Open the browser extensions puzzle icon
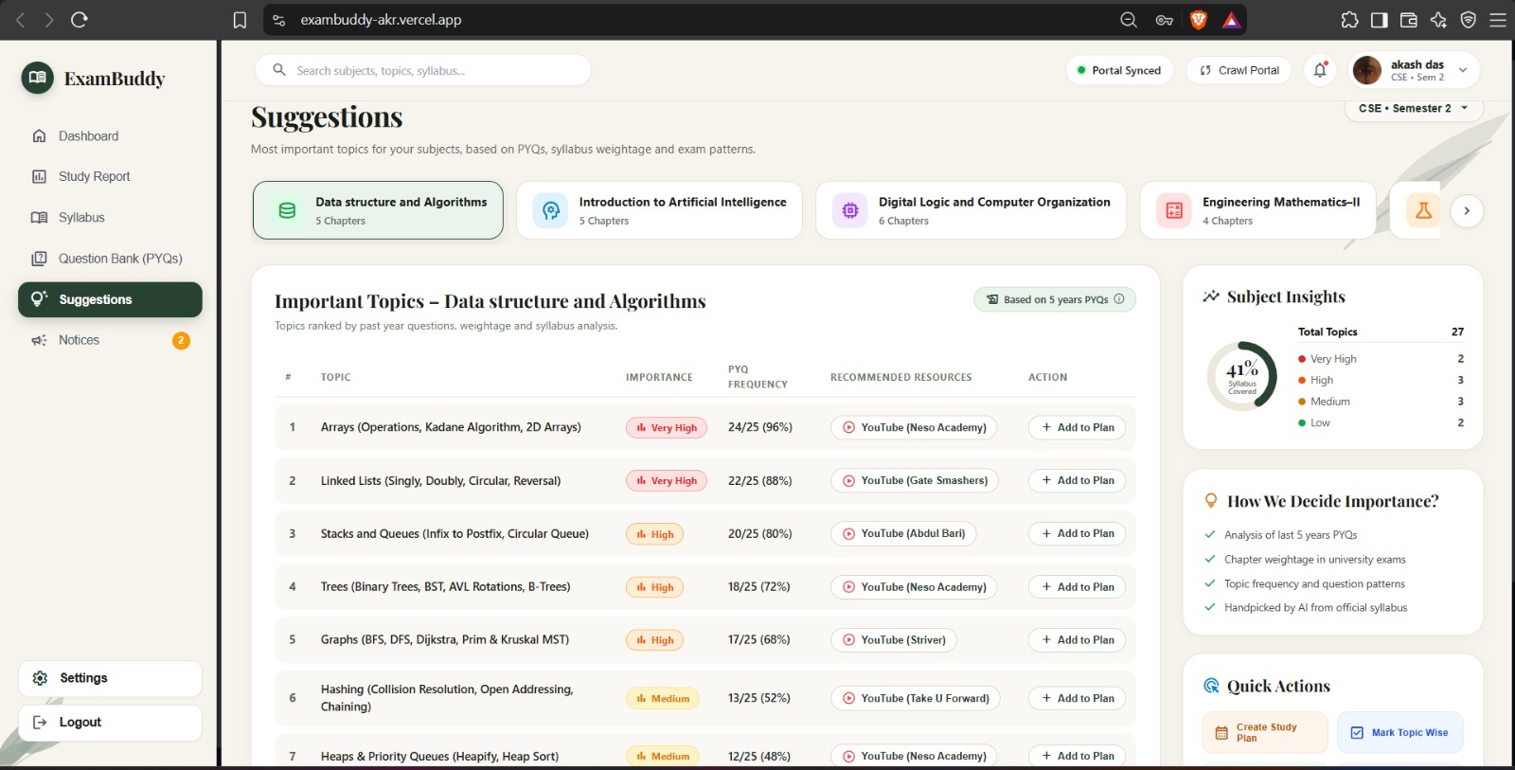 1350,20
